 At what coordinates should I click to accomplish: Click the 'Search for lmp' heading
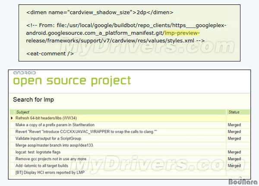33,99
